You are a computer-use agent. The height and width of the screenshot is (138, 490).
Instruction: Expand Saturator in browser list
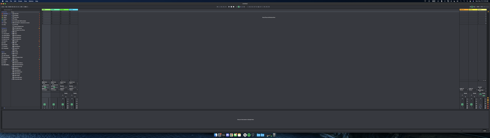(x=11, y=17)
